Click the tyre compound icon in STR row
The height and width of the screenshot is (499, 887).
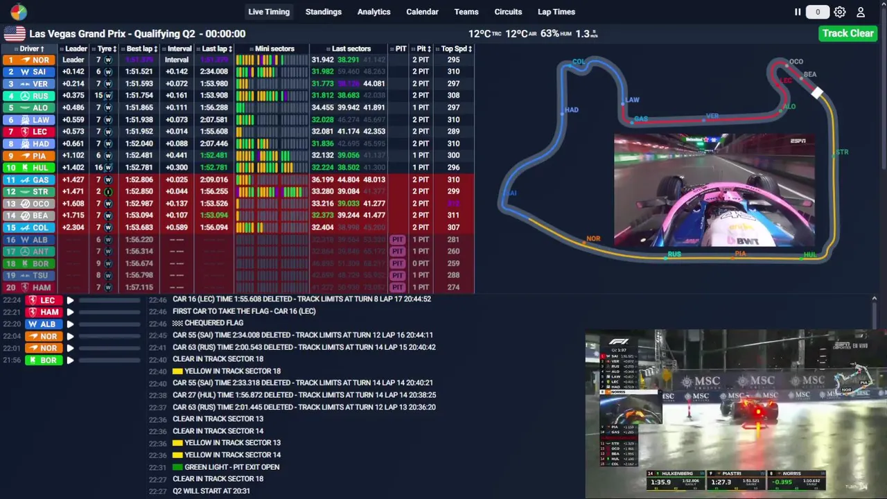tap(108, 191)
